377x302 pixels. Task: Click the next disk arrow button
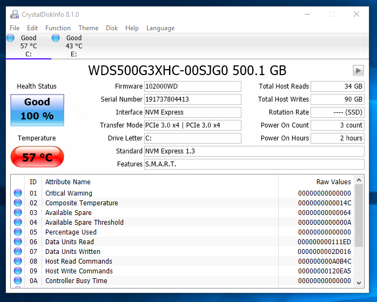click(358, 70)
